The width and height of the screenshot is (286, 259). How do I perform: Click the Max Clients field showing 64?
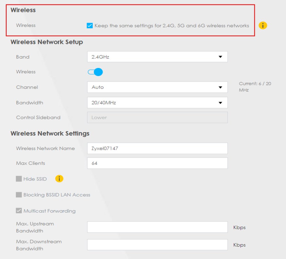coord(157,163)
